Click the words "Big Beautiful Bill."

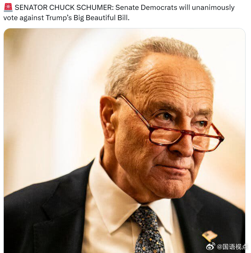tap(102, 18)
